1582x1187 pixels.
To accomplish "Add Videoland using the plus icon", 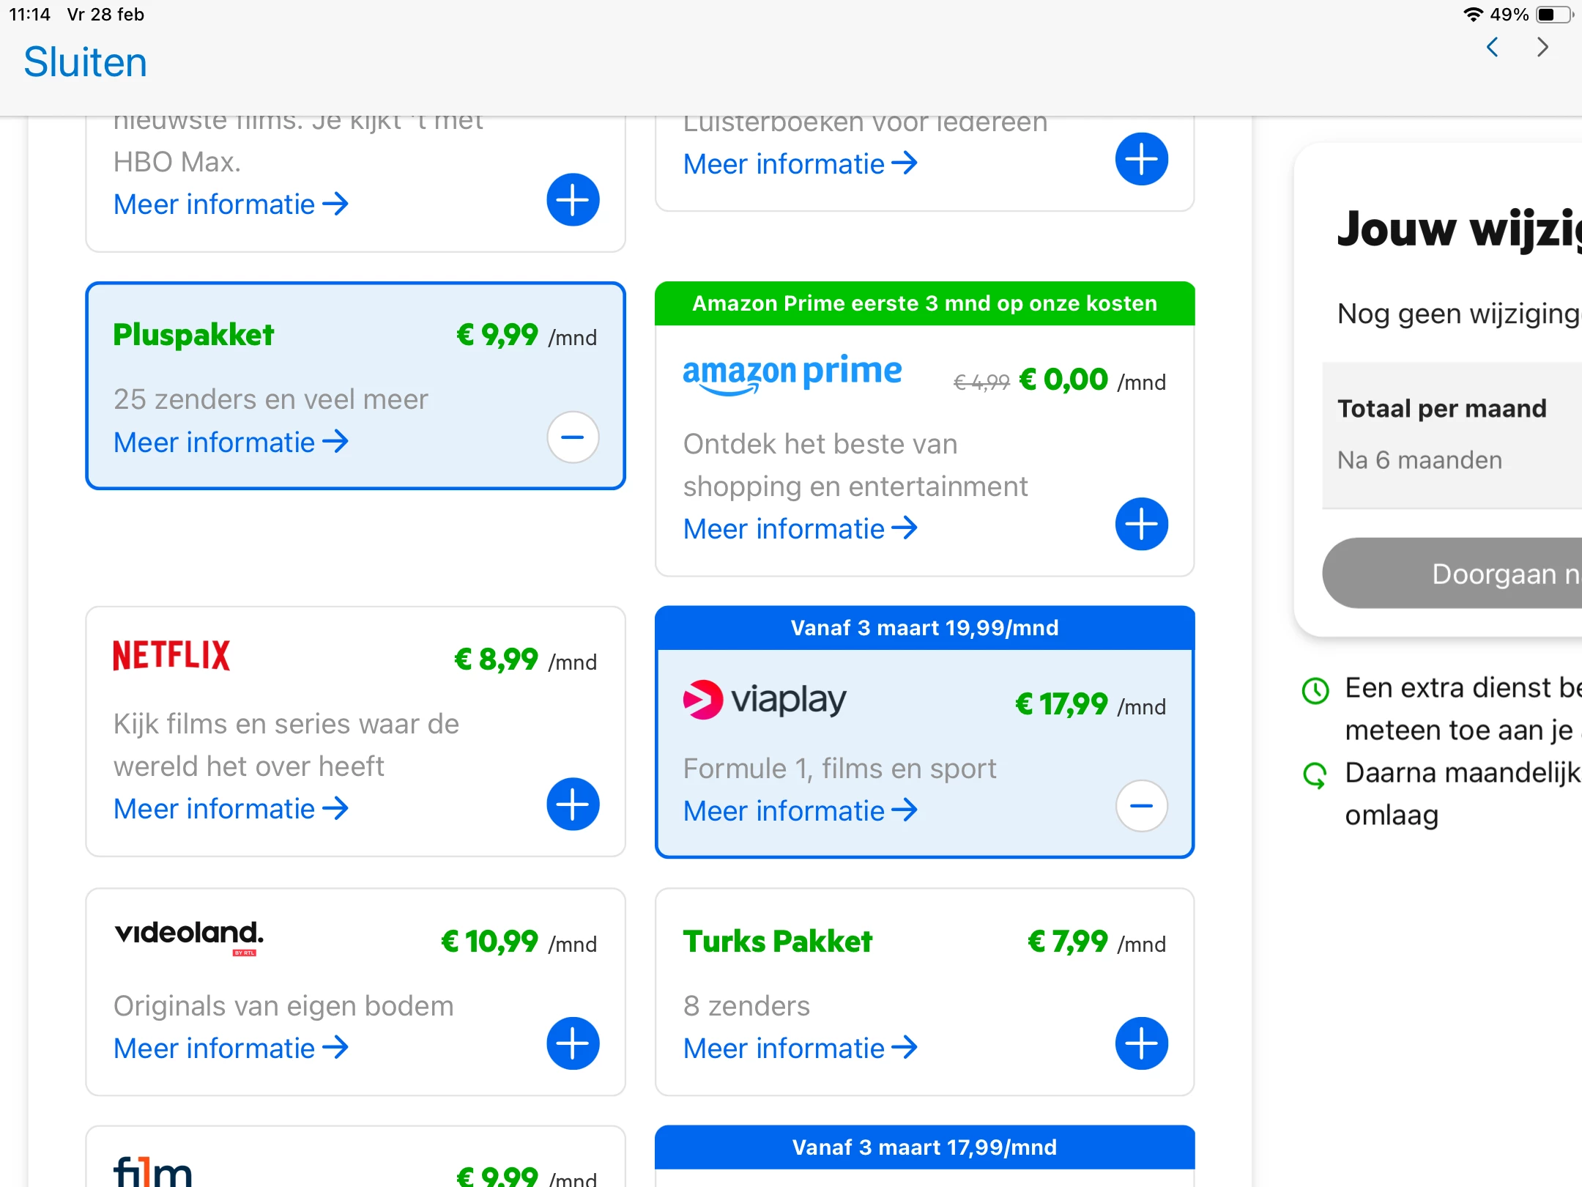I will click(x=573, y=1043).
